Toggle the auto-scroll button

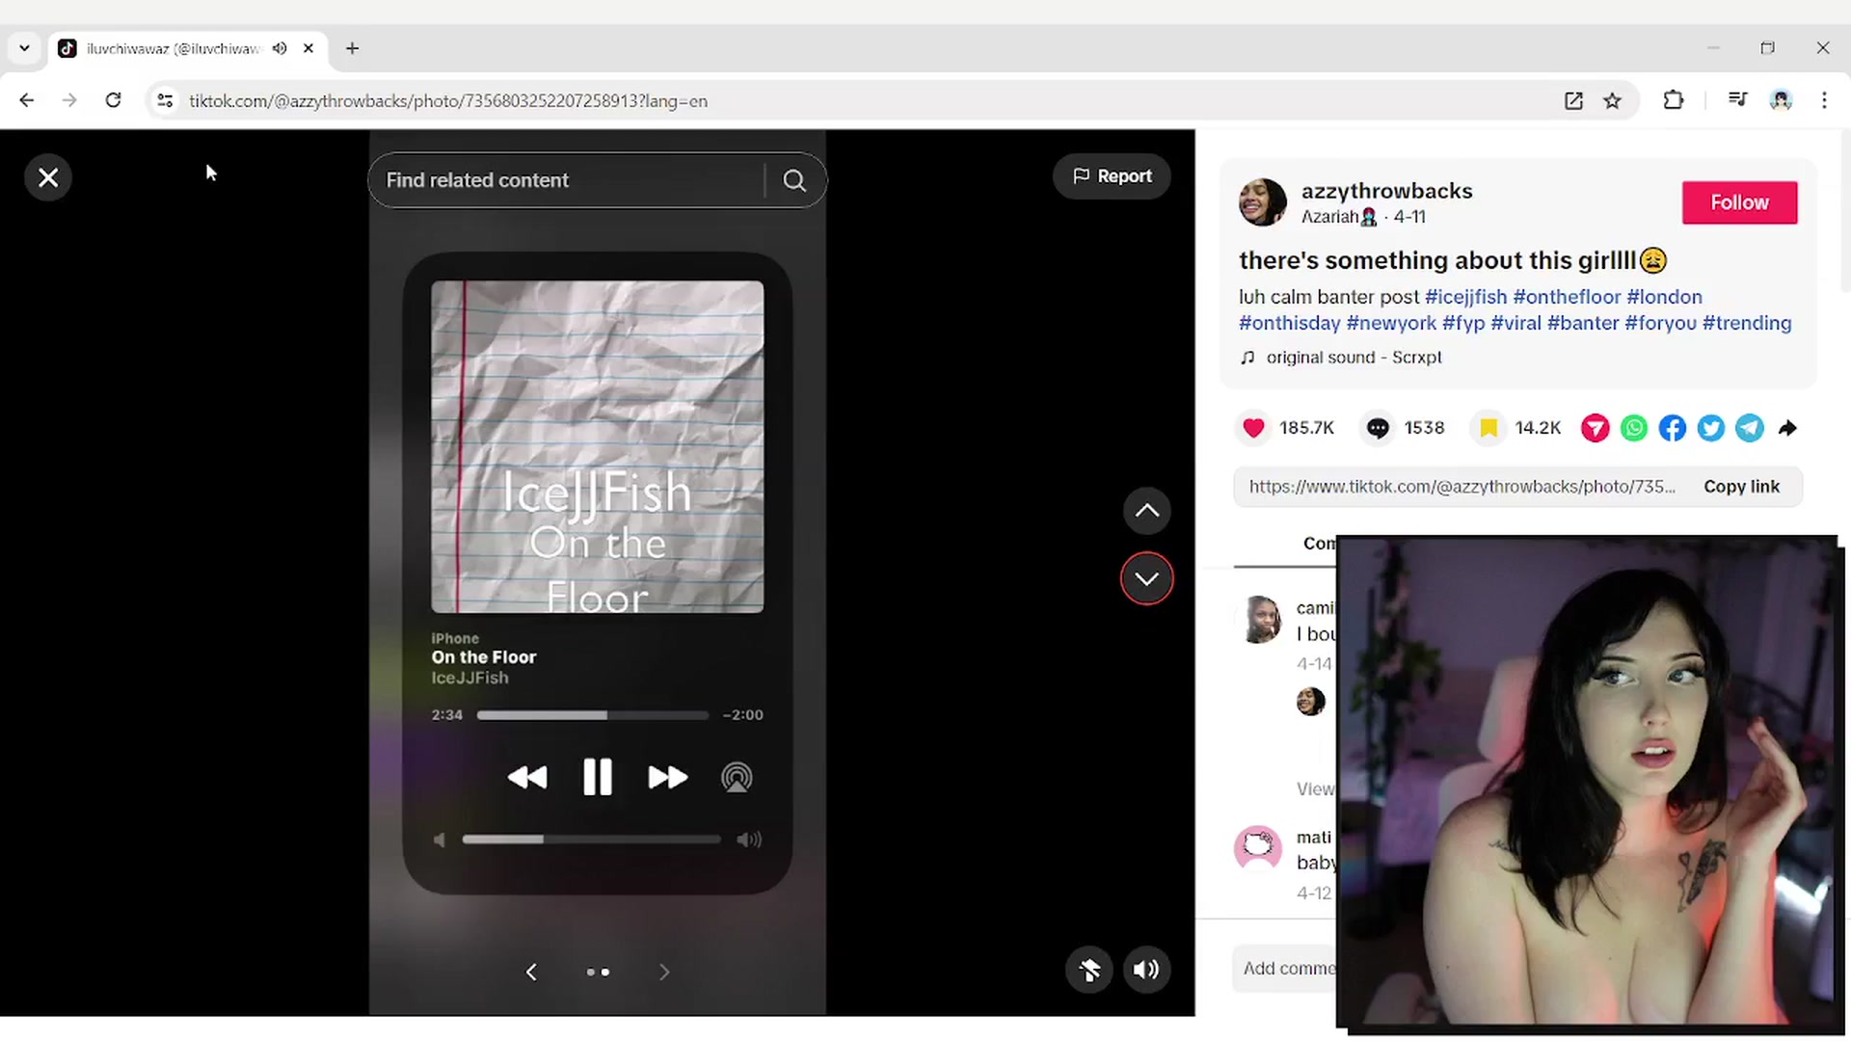click(x=1089, y=970)
